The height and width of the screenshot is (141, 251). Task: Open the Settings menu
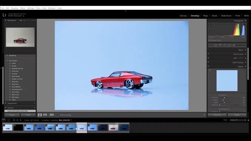[x=31, y=8]
